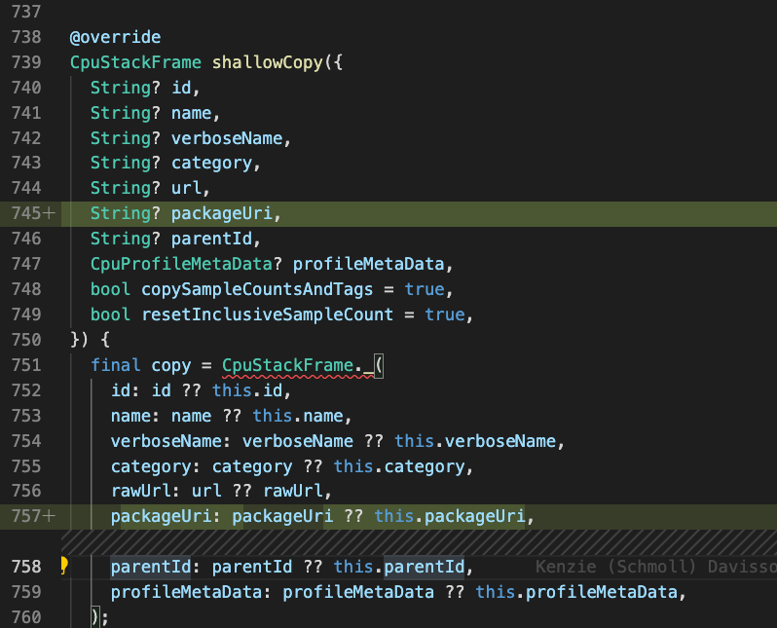Click the id parameter on line 740
777x628 pixels.
tap(181, 88)
